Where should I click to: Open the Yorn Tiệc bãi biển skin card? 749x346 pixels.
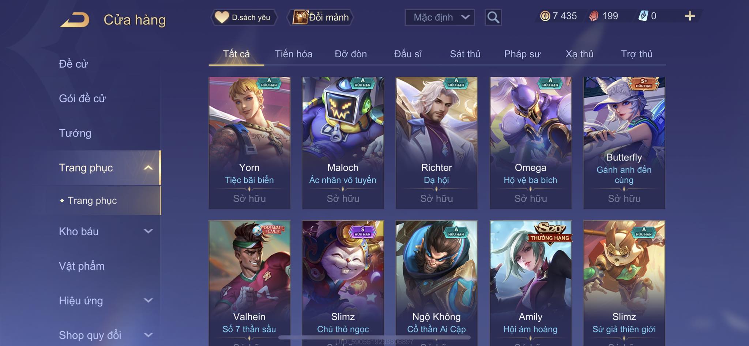tap(249, 143)
